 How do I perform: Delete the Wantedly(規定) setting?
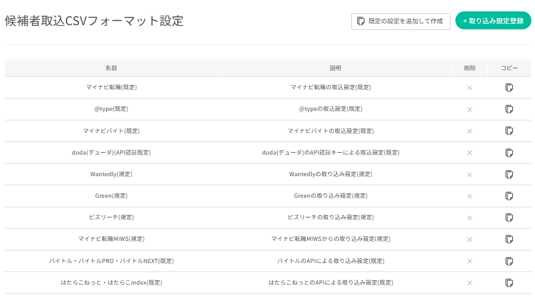tap(470, 174)
